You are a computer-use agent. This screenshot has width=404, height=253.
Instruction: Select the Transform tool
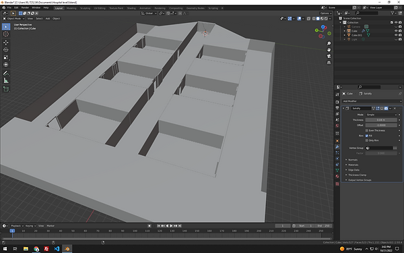tap(6, 65)
